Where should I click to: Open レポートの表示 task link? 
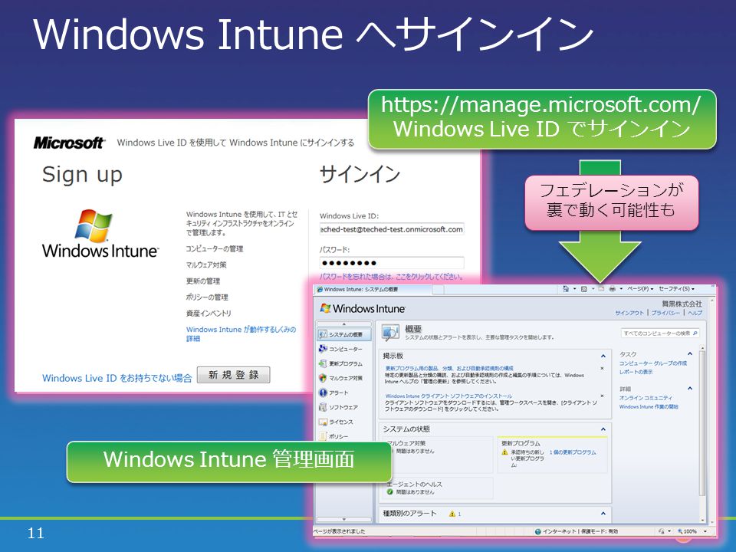click(636, 372)
